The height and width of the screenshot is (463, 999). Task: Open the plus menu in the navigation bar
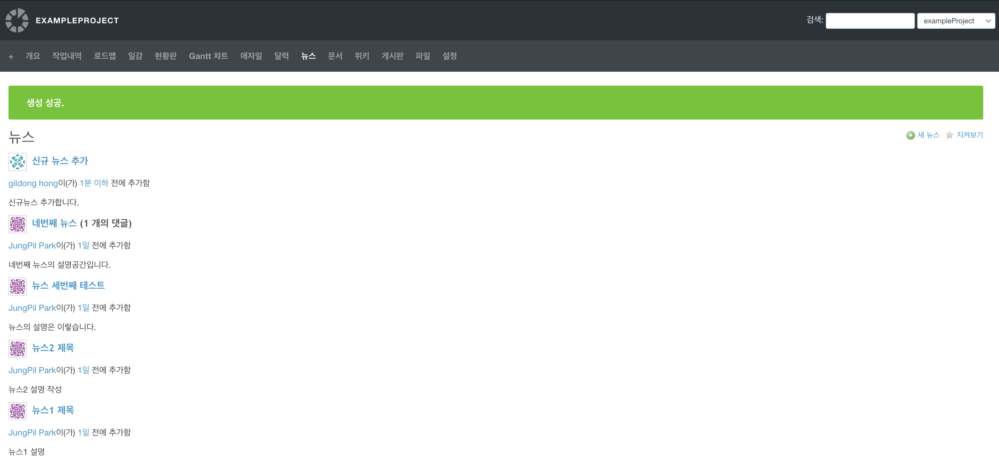click(x=11, y=57)
